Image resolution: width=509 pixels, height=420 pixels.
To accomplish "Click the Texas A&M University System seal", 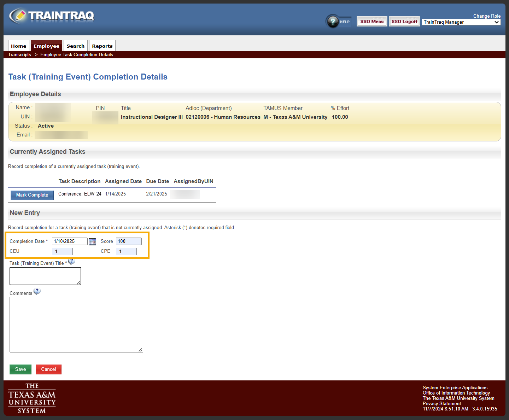I will pyautogui.click(x=32, y=398).
